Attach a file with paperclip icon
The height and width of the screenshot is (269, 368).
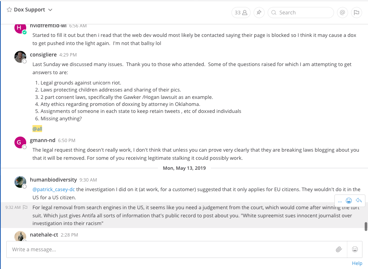339,249
